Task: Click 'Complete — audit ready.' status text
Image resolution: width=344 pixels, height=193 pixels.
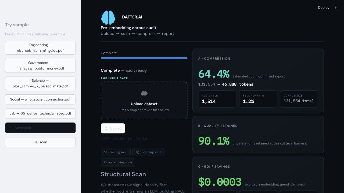Action: coord(124,70)
